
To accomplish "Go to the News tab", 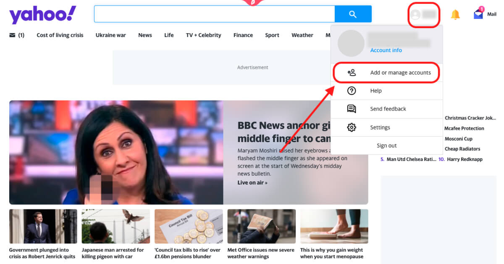I will coord(145,35).
